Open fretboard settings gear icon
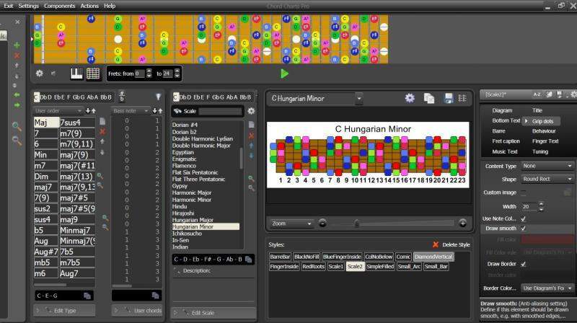Image resolution: width=577 pixels, height=323 pixels. tap(40, 74)
